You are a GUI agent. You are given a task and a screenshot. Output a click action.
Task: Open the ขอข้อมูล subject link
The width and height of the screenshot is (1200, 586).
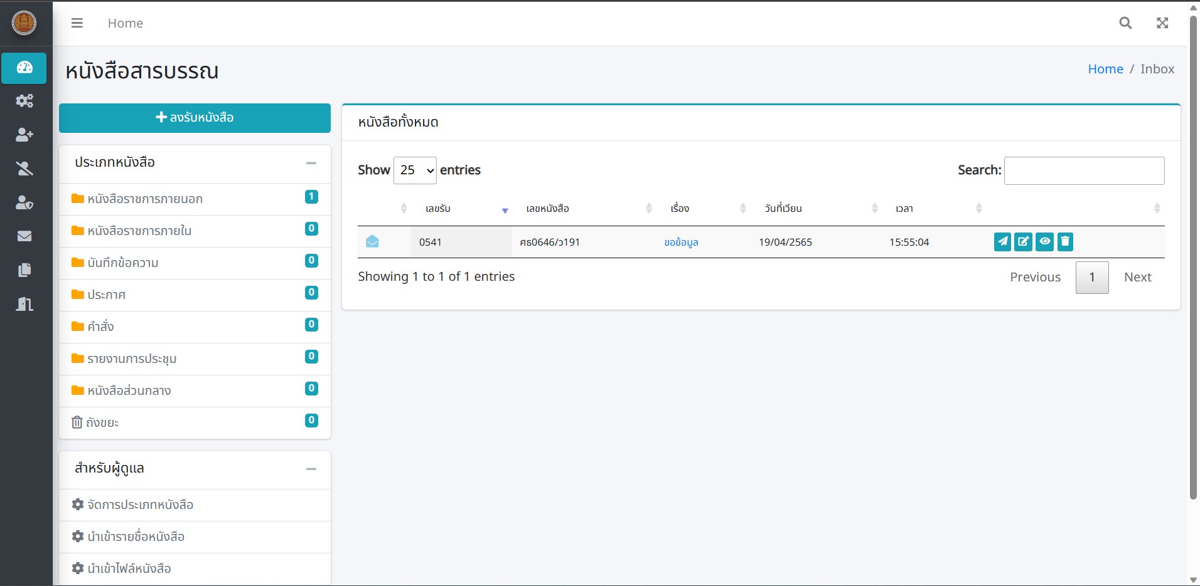click(681, 243)
